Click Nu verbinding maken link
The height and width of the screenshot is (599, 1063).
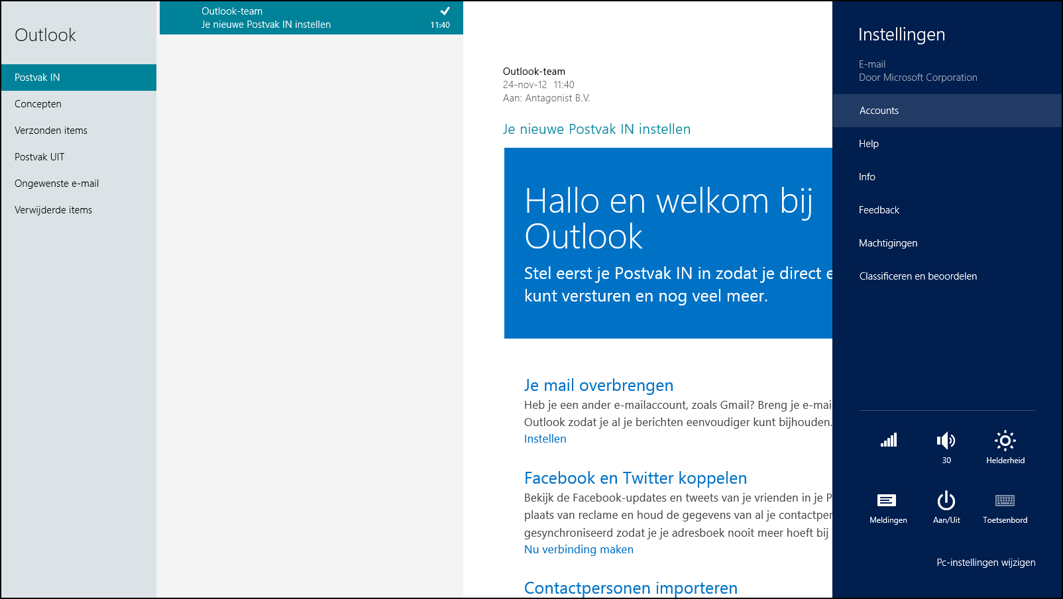[x=579, y=549]
